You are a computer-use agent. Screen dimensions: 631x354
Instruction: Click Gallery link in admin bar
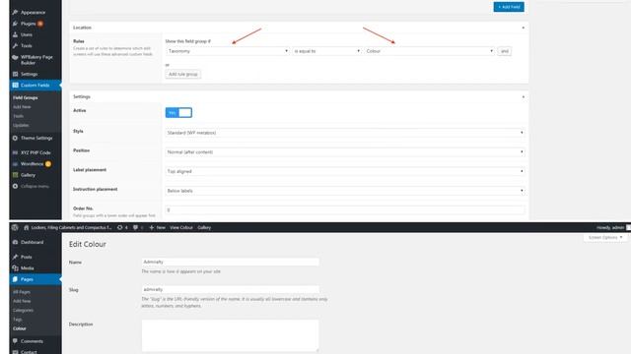coord(204,227)
